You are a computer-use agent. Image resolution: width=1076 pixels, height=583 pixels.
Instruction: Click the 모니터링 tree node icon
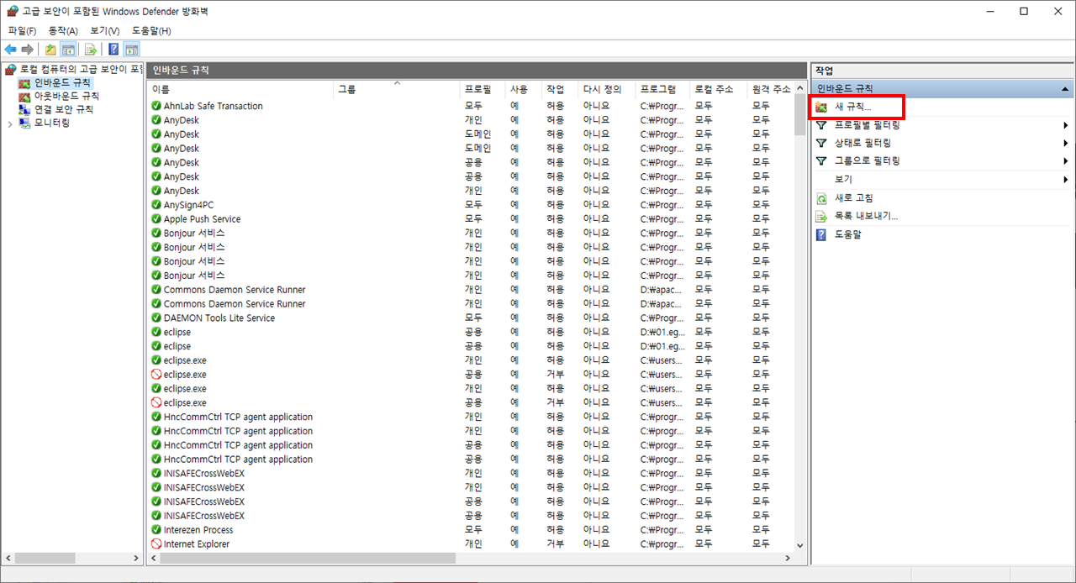pos(24,123)
